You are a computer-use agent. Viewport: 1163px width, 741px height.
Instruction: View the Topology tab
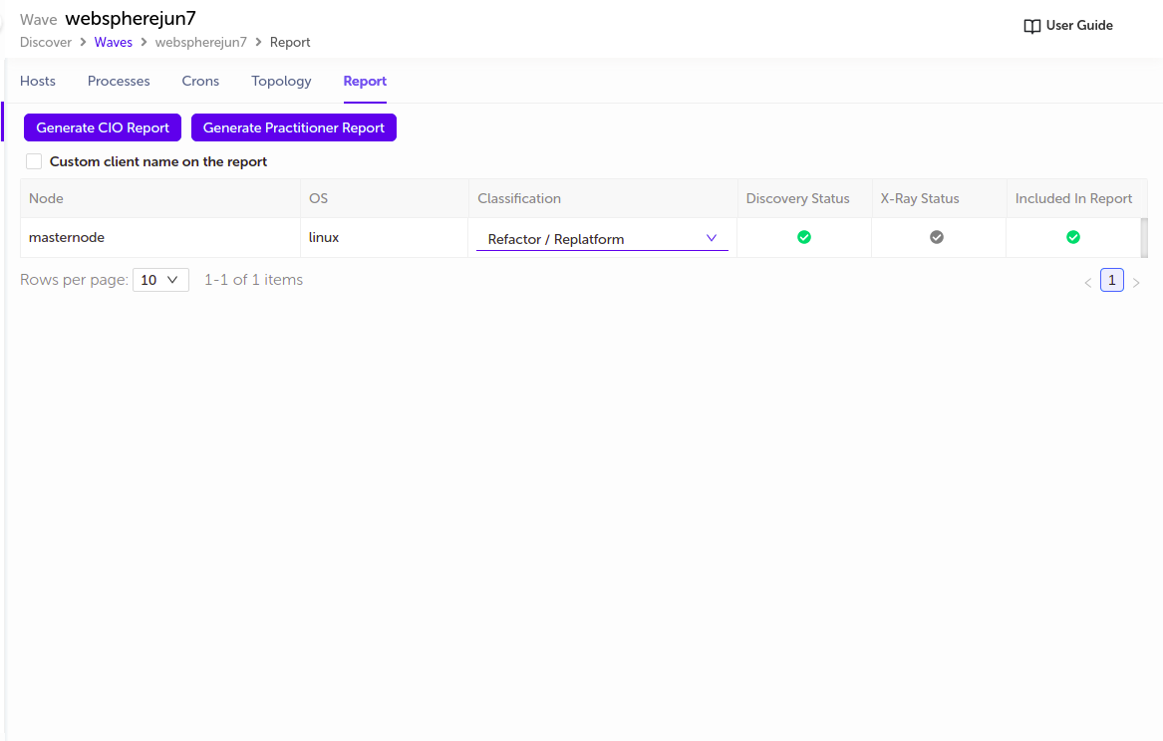tap(281, 81)
